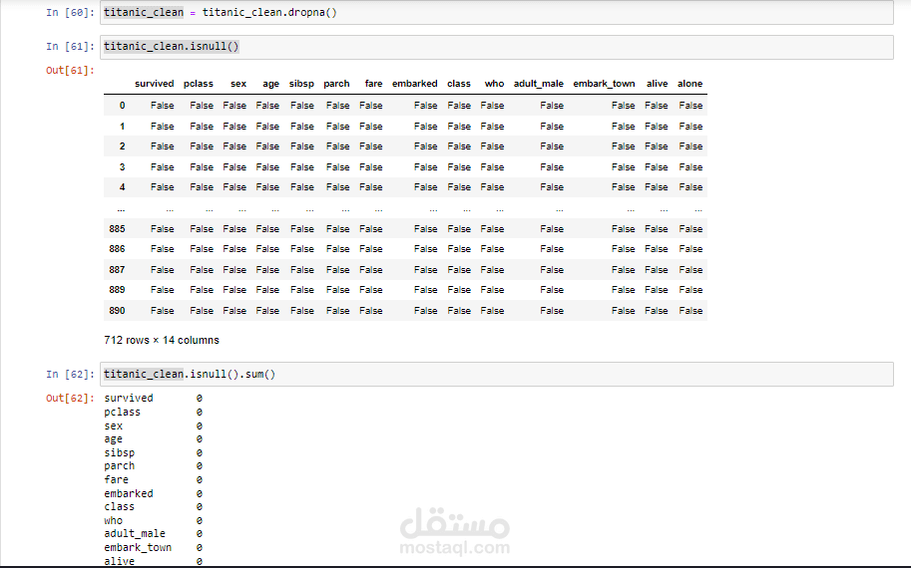911x568 pixels.
Task: Click row index 4 in the table
Action: pyautogui.click(x=122, y=187)
